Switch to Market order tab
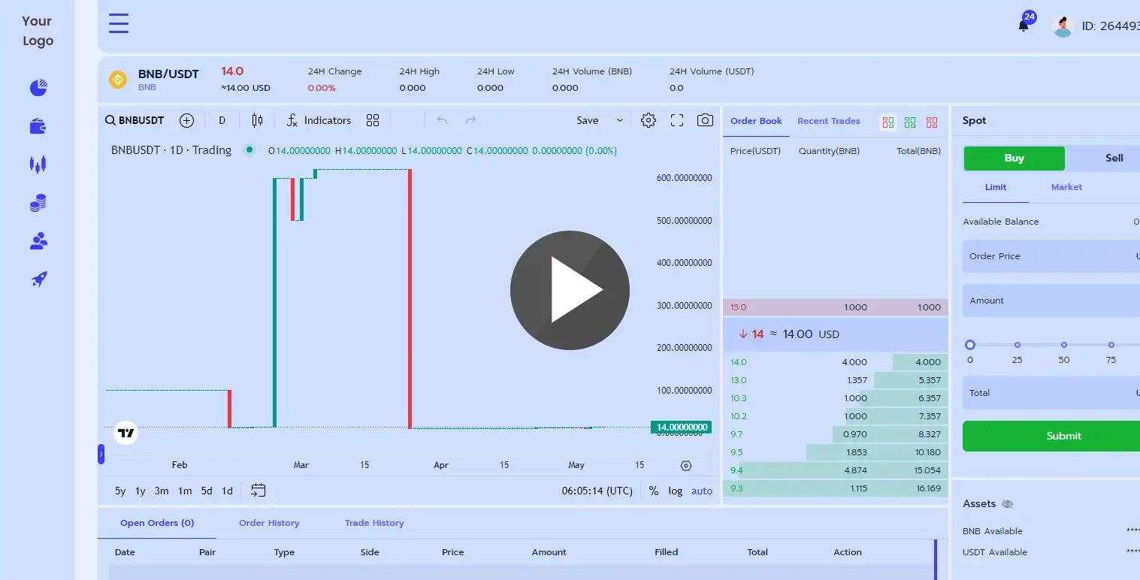 click(1066, 187)
